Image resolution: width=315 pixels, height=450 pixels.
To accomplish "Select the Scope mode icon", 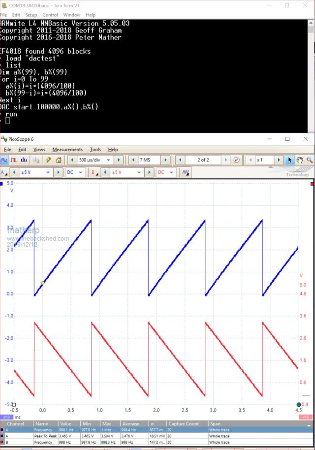I will (x=4, y=160).
